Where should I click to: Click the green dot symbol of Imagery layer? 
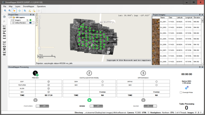[30, 20]
